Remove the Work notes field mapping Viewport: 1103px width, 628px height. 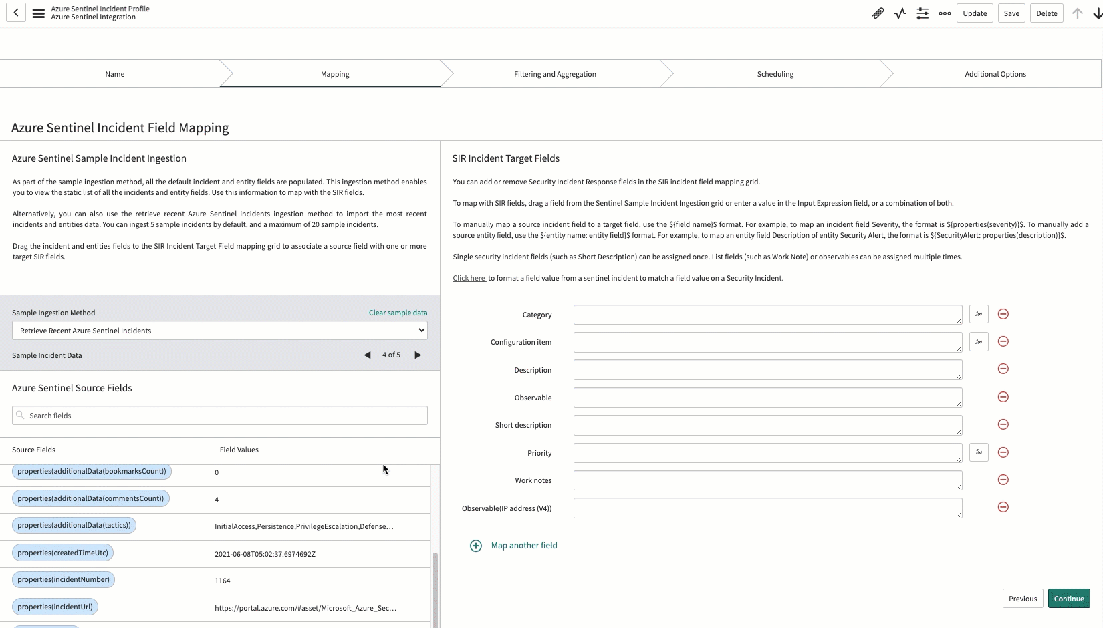click(1003, 480)
